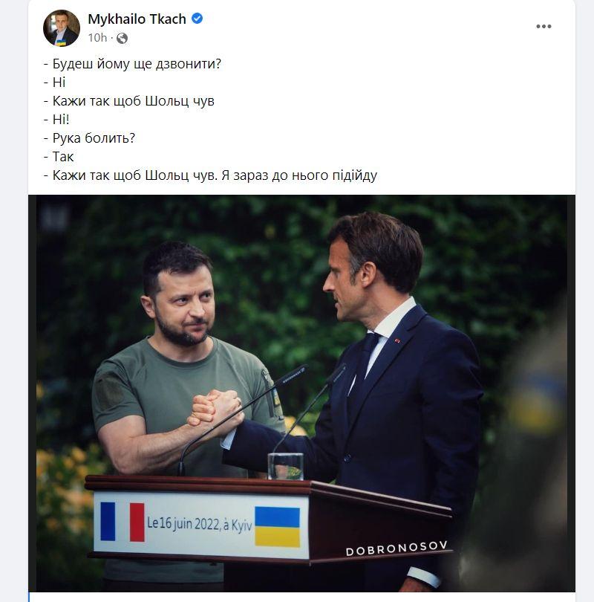Click the Mykhailo Tkach profile avatar
The height and width of the screenshot is (602, 594).
[x=62, y=28]
